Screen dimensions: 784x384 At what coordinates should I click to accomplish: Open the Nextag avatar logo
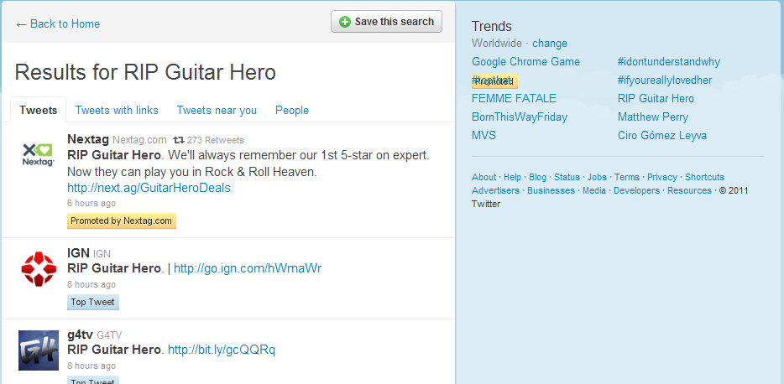39,154
